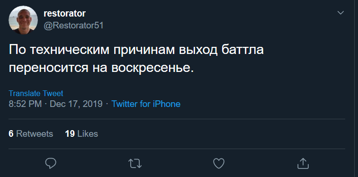Open the @Restorator51 handle
The image size is (358, 177).
click(73, 26)
